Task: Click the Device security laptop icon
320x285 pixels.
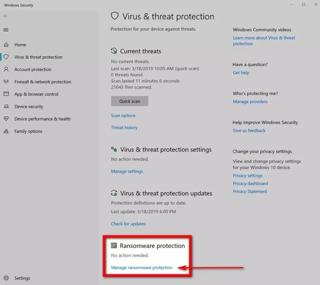Action: tap(7, 106)
